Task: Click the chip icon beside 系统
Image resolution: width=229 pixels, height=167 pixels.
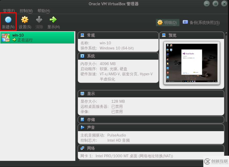Action: point(82,56)
